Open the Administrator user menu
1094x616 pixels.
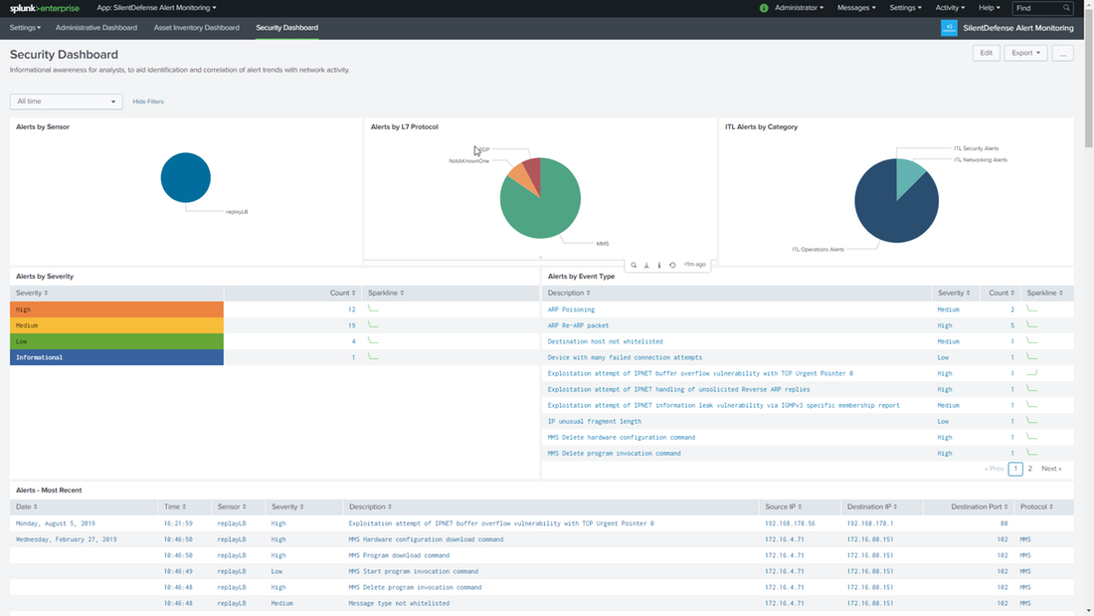coord(799,8)
